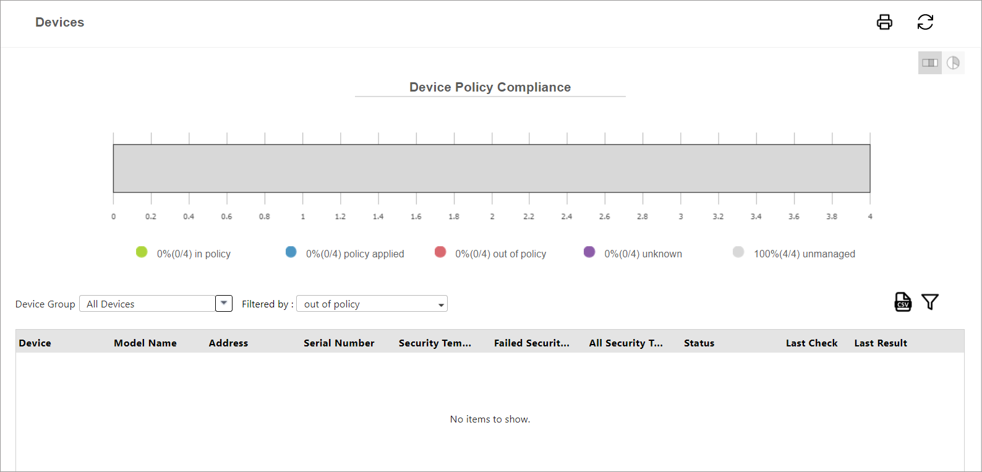This screenshot has height=472, width=982.
Task: Click red out of policy legend dot
Action: click(440, 252)
